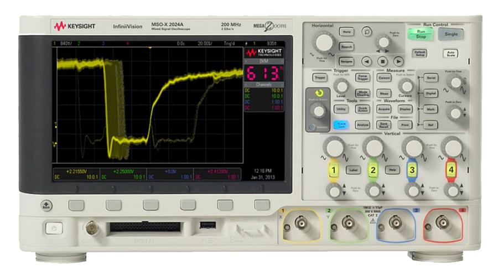This screenshot has width=498, height=276.
Task: Tap the navigate forward arrow key
Action: (x=398, y=61)
